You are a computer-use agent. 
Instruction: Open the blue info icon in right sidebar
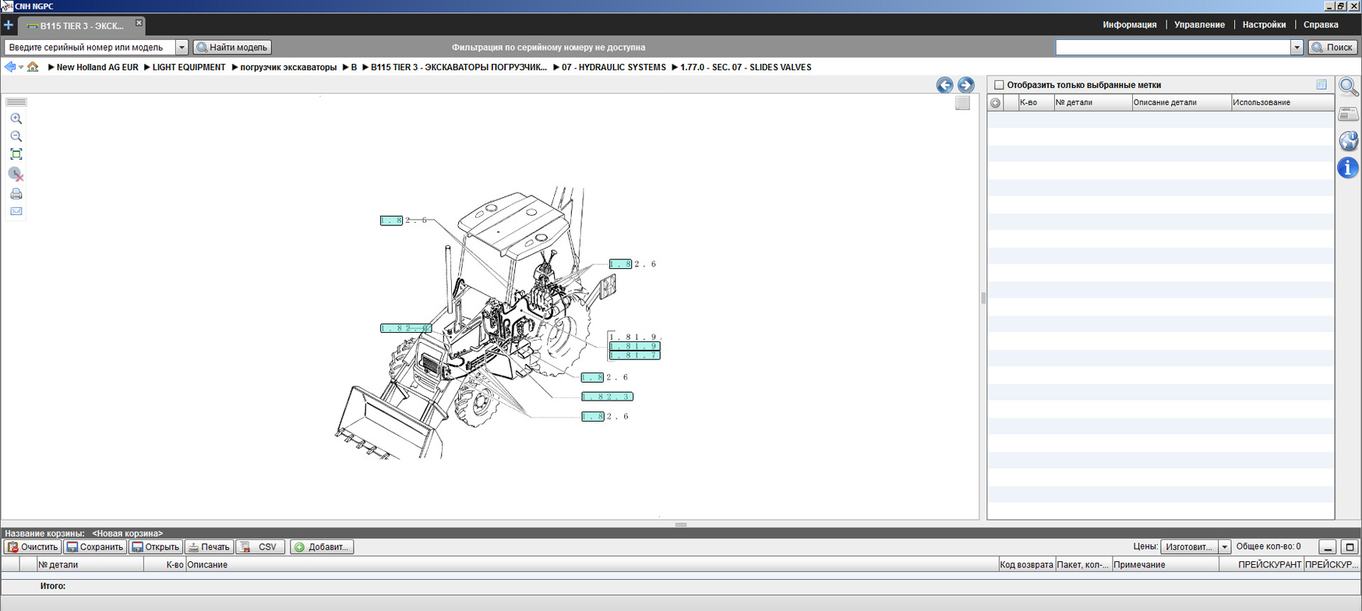(1348, 168)
